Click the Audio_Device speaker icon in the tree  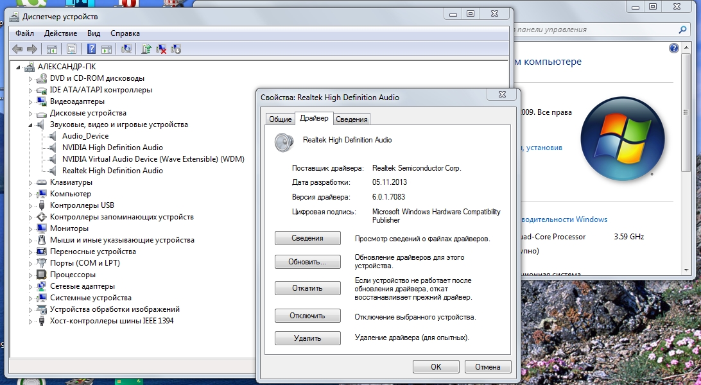(53, 136)
